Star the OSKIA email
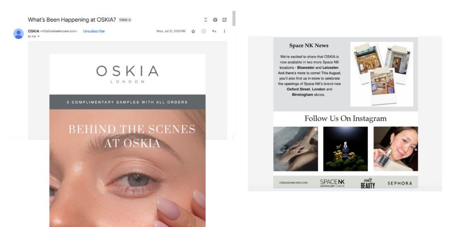 (x=193, y=31)
